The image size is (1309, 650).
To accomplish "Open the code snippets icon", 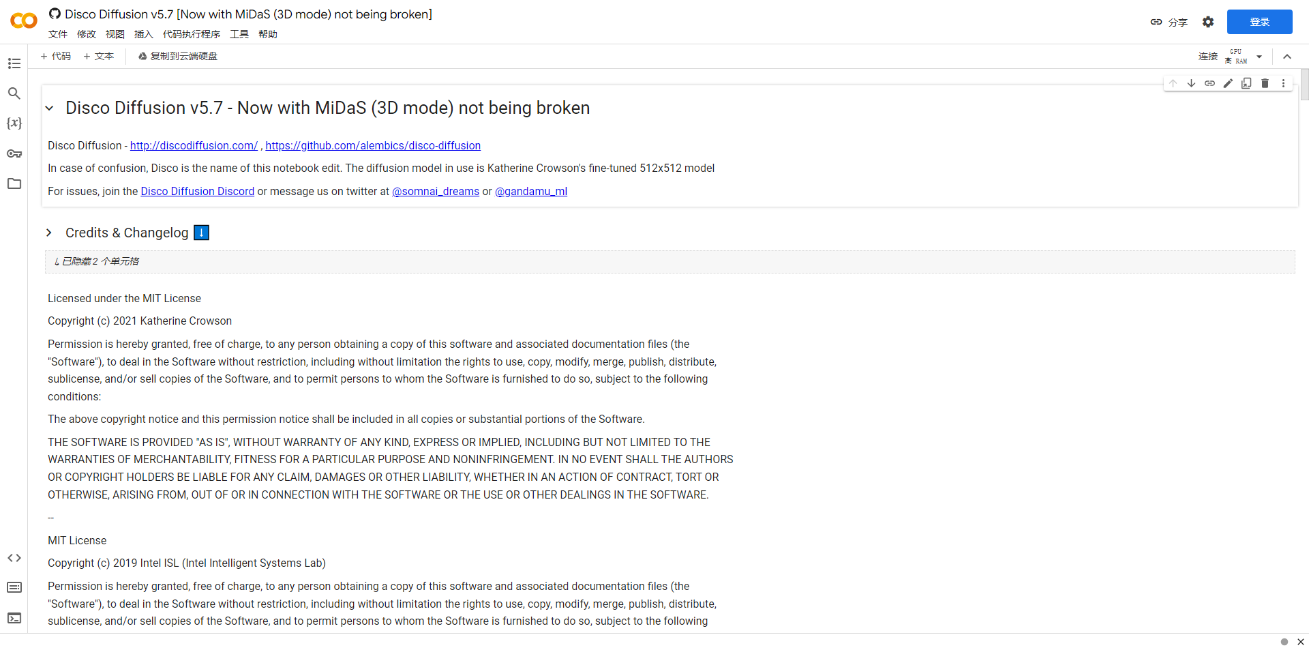I will [x=14, y=558].
